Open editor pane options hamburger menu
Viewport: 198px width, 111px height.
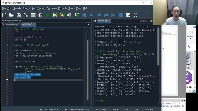point(88,25)
